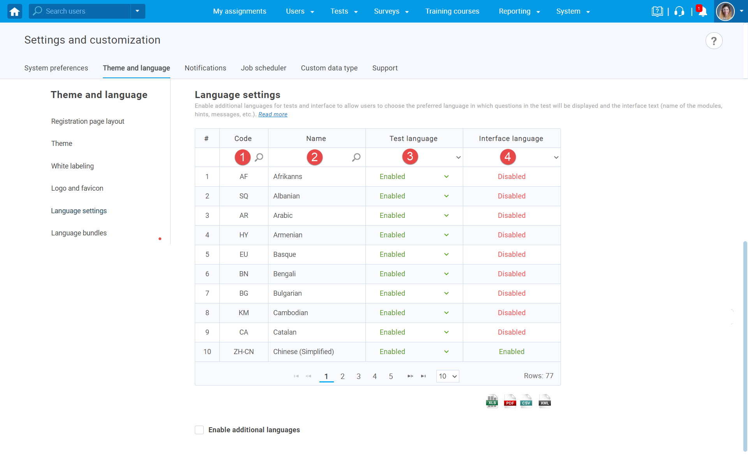The width and height of the screenshot is (748, 456).
Task: Open the Surveys menu
Action: click(387, 11)
